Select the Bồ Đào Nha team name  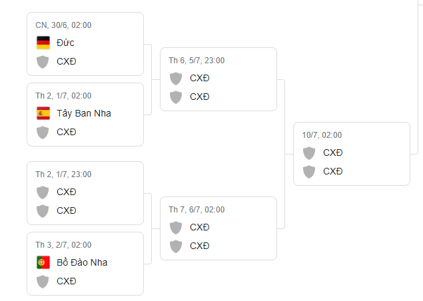[81, 262]
